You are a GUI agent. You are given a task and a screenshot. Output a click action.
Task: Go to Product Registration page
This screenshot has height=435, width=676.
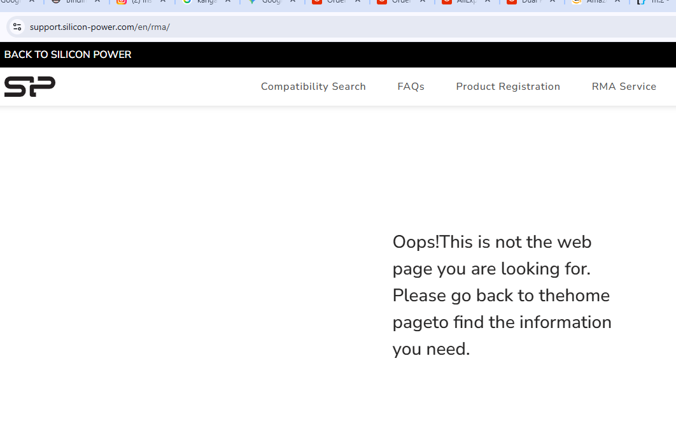point(508,87)
